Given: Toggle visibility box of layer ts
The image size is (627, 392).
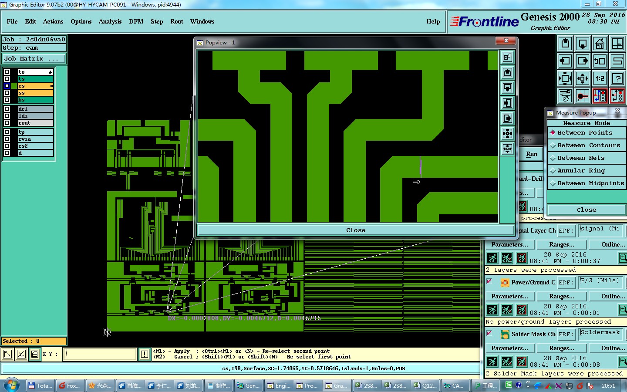Looking at the screenshot, I should (7, 79).
